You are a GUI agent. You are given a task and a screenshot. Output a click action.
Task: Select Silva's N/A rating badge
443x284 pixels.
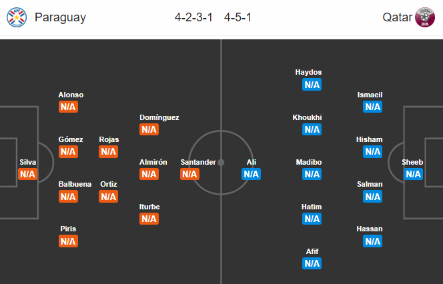click(x=28, y=174)
